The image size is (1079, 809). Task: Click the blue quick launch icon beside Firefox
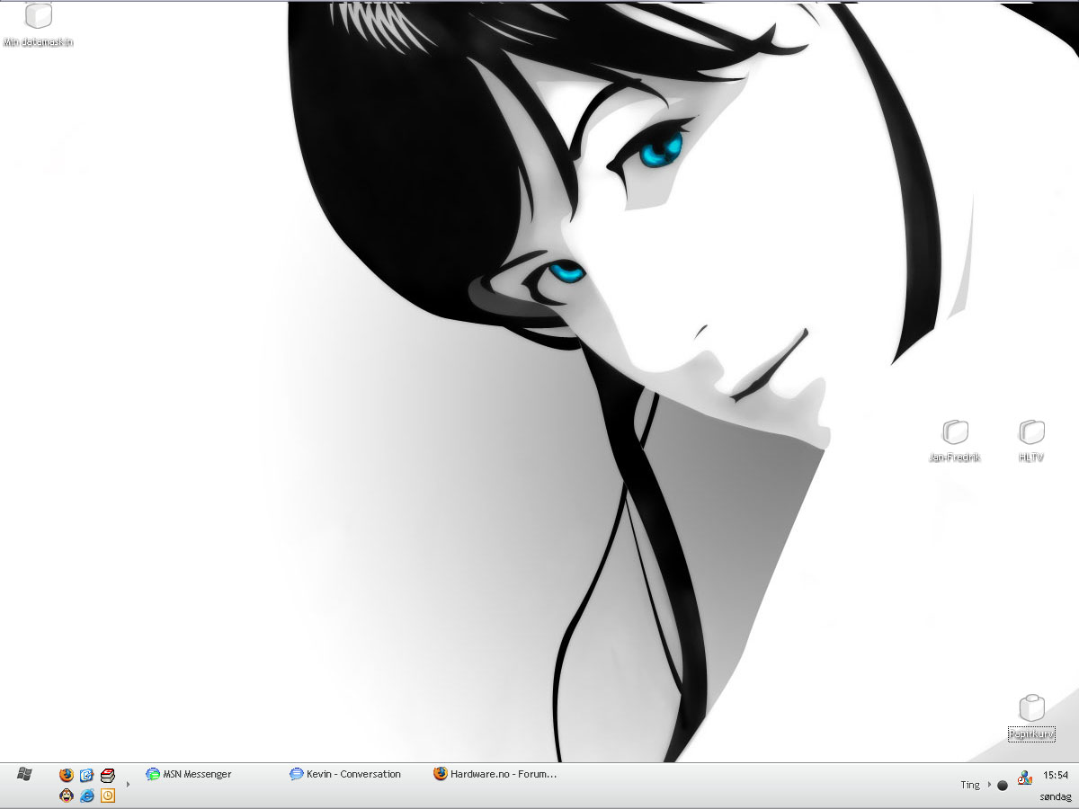click(87, 775)
